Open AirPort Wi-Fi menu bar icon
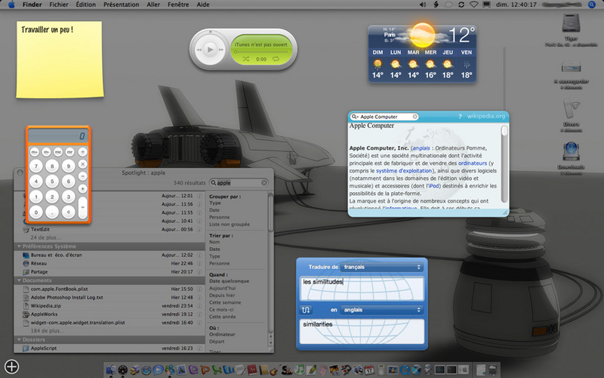604x378 pixels. click(x=474, y=5)
